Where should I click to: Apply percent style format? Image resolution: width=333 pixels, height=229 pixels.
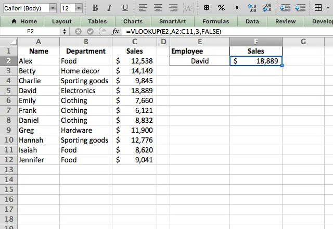221,8
